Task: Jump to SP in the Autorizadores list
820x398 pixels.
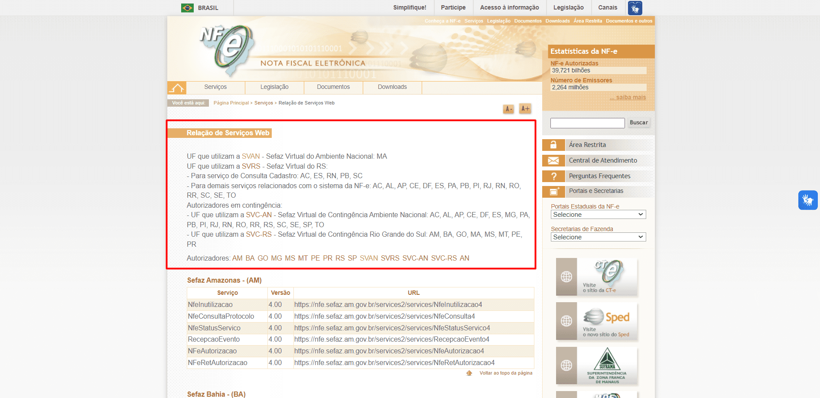Action: point(352,258)
